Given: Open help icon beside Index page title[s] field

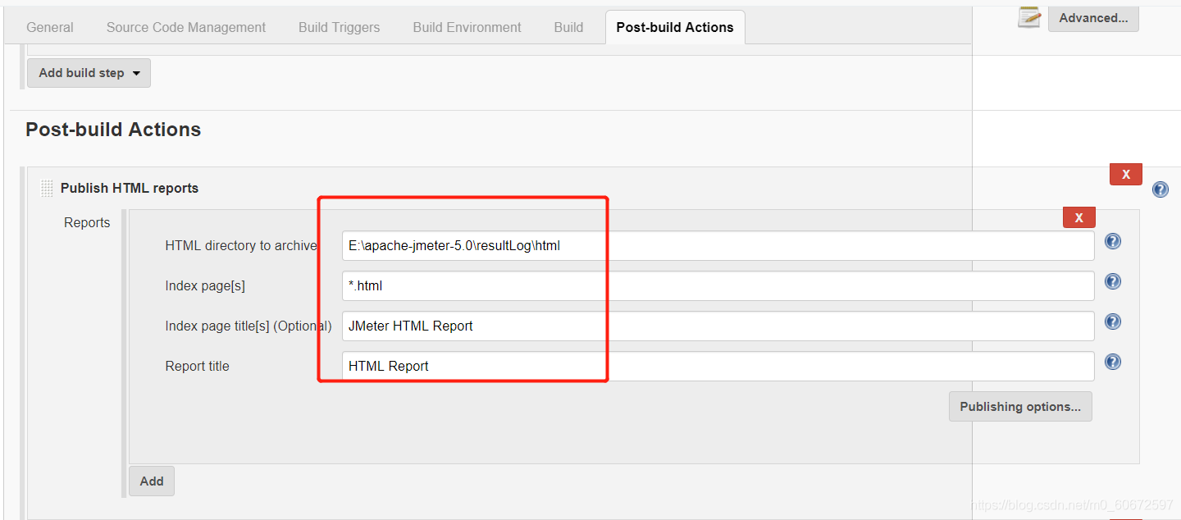Looking at the screenshot, I should 1113,322.
